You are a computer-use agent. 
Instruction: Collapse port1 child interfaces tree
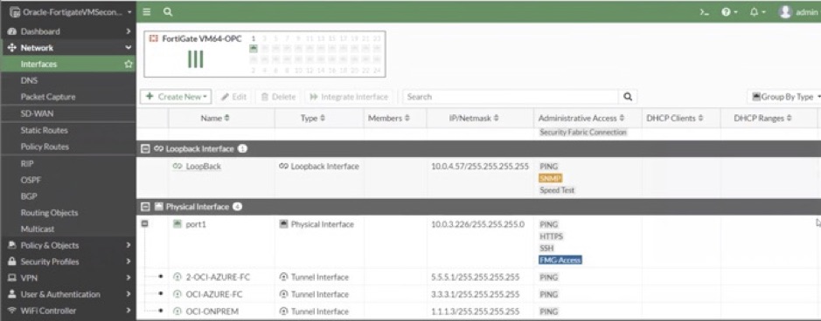tap(144, 223)
